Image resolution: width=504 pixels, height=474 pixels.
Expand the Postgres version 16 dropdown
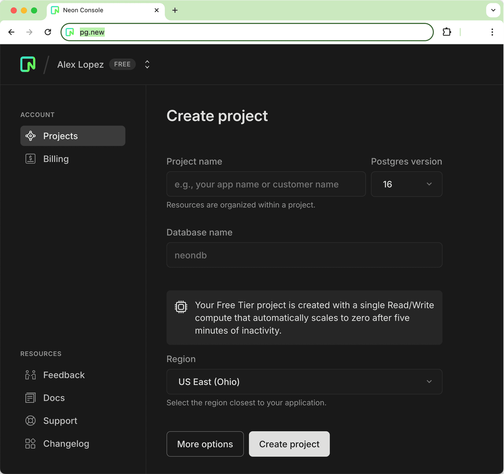(x=406, y=184)
